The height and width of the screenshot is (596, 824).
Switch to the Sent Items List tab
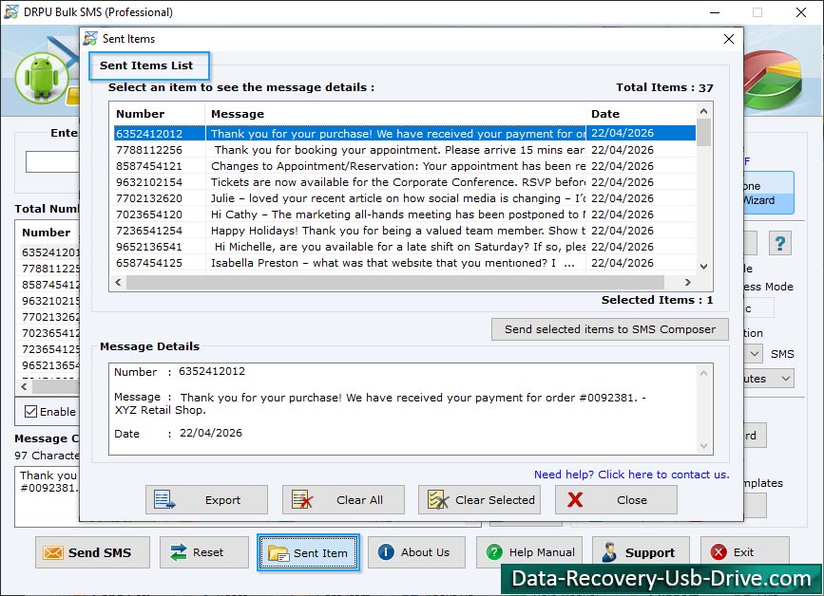[x=148, y=66]
